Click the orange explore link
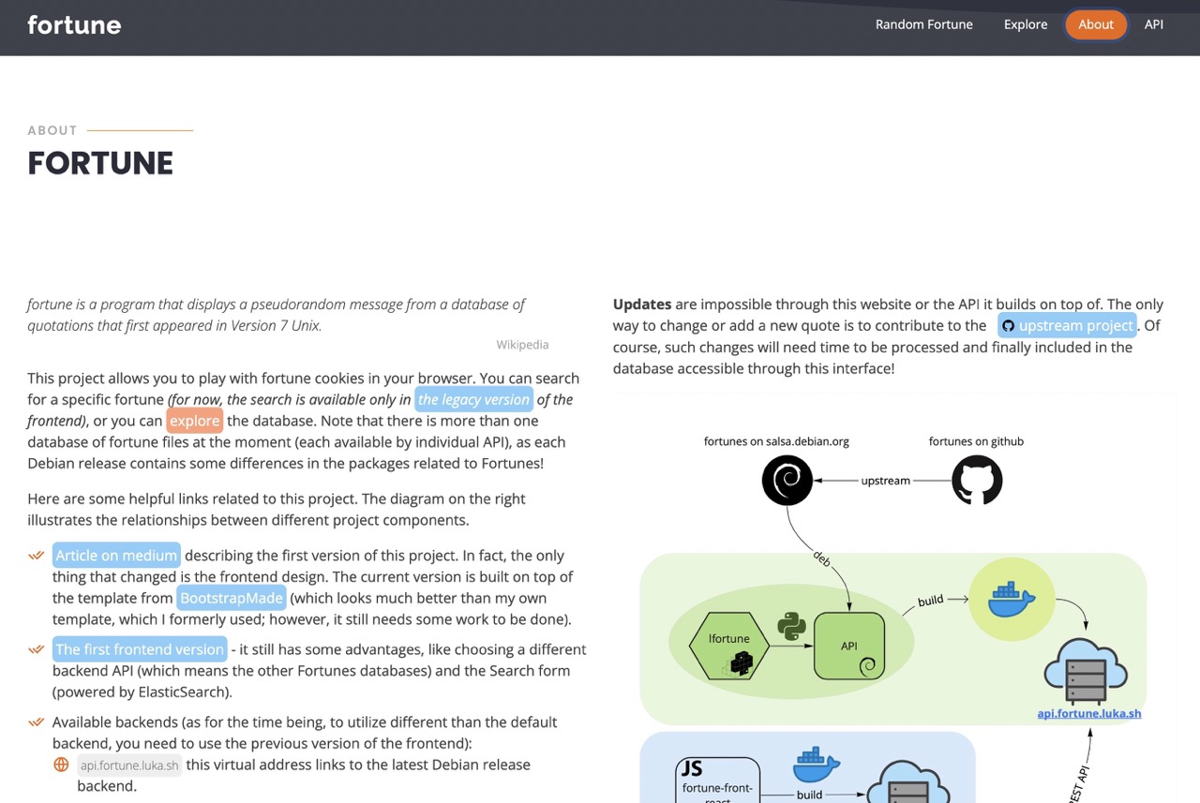Image resolution: width=1200 pixels, height=803 pixels. 194,421
